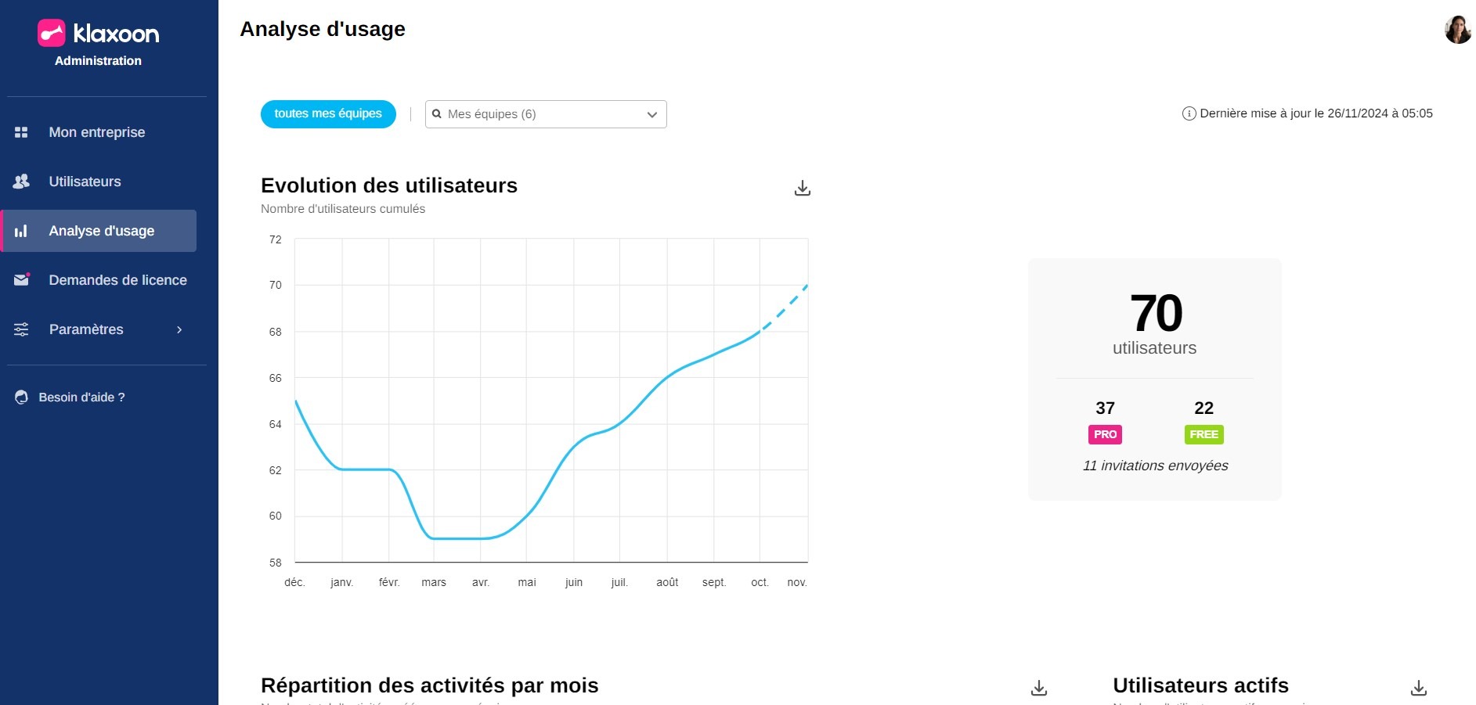Click the Mon entreprise grid icon

click(21, 132)
